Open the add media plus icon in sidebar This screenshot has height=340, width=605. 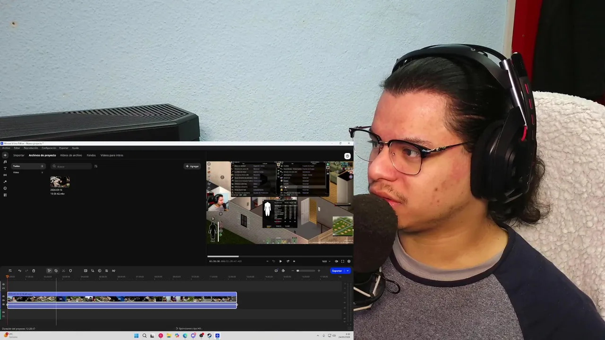[x=5, y=155]
